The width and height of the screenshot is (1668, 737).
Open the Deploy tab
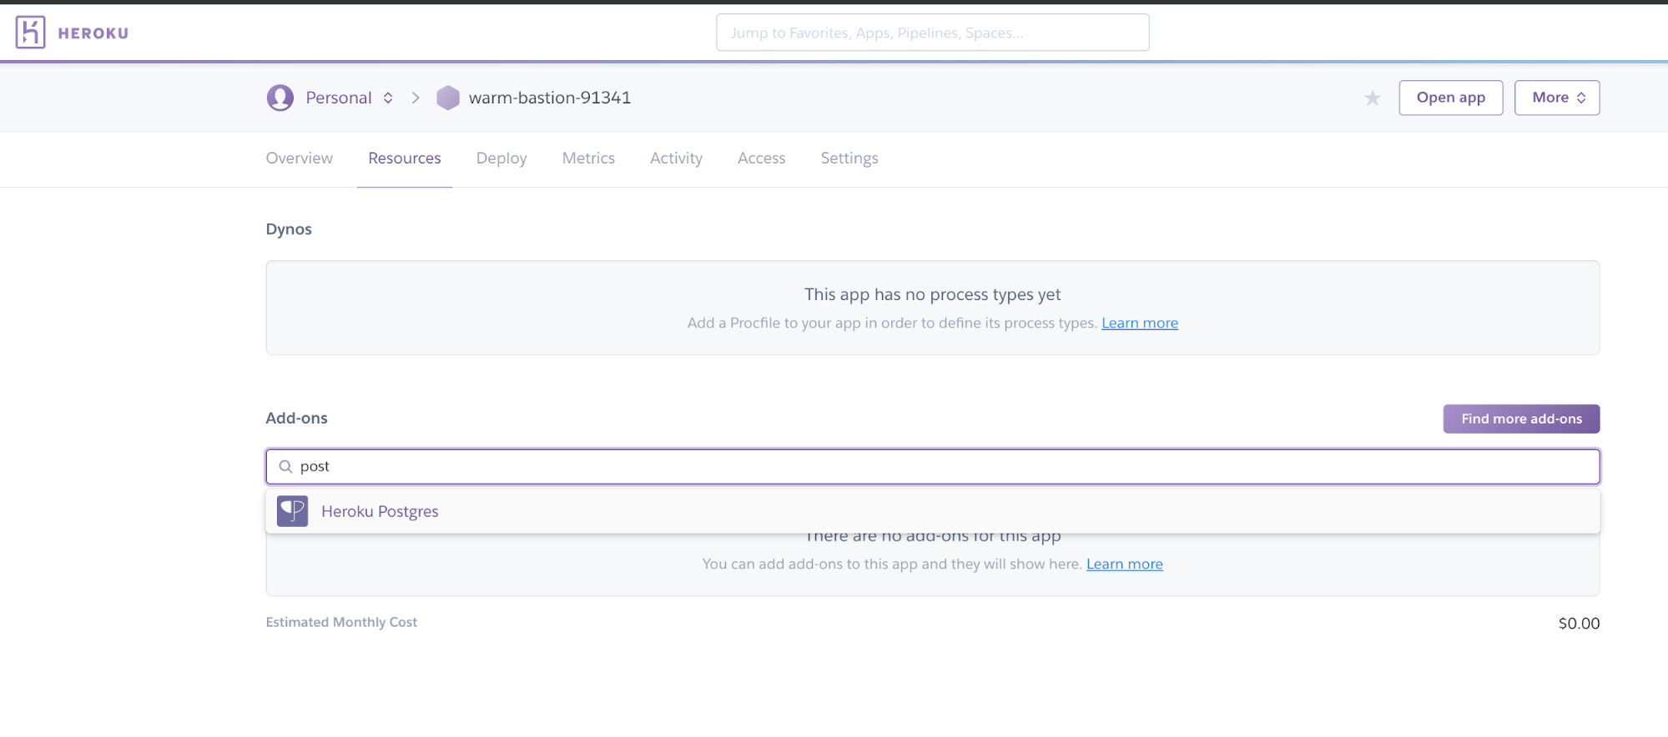[501, 158]
